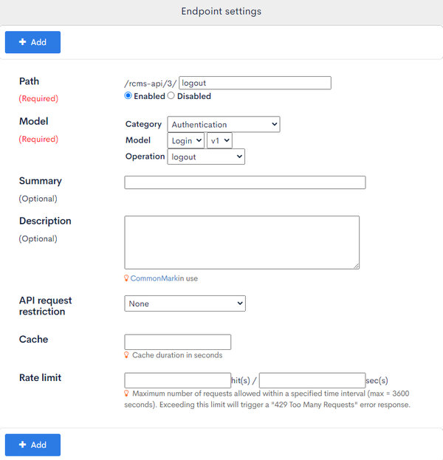Open the API request restriction dropdown
This screenshot has width=443, height=460.
tap(185, 303)
